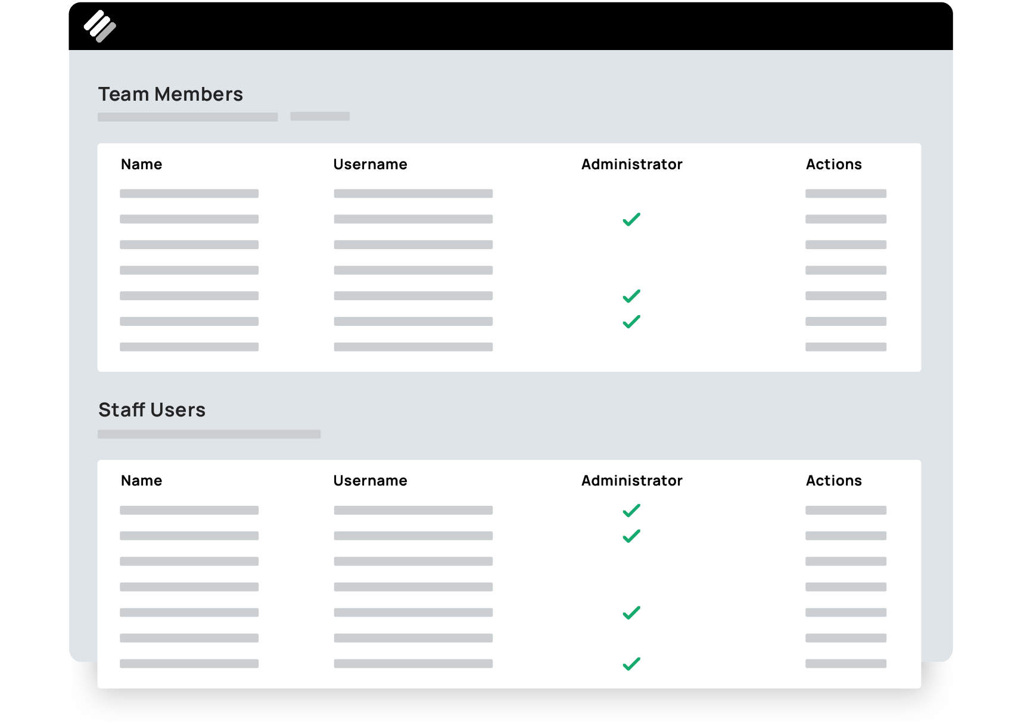1024x722 pixels.
Task: Select the Username placeholder in the third Staff Users row
Action: click(x=413, y=561)
